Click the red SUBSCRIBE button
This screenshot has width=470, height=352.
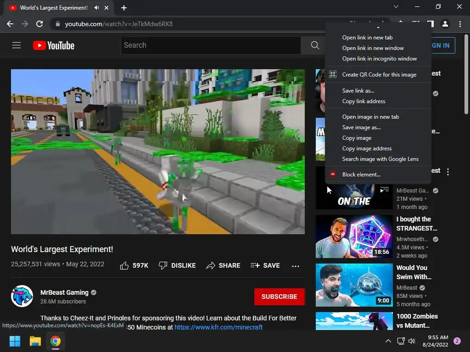pos(280,297)
